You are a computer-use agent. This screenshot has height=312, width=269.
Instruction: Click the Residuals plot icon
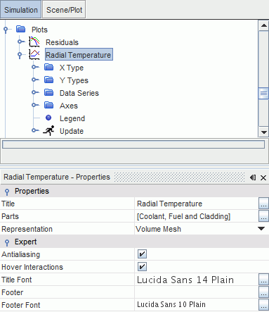(x=34, y=42)
